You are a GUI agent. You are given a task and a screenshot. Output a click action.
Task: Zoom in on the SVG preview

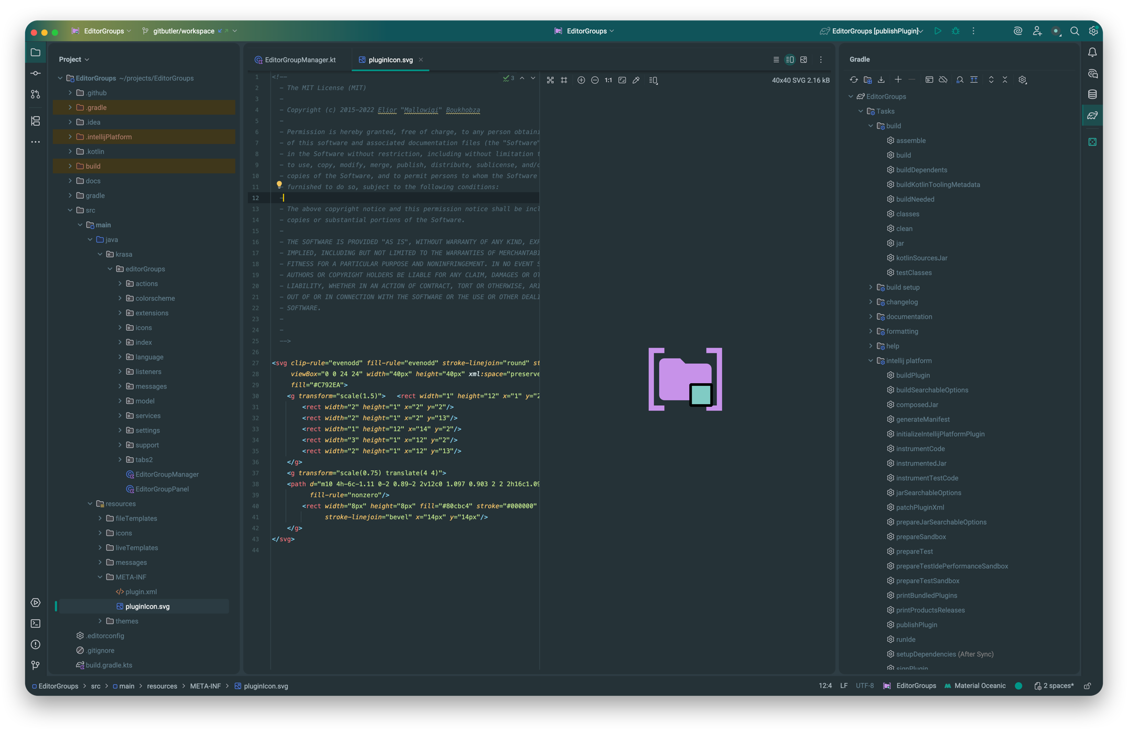click(581, 80)
